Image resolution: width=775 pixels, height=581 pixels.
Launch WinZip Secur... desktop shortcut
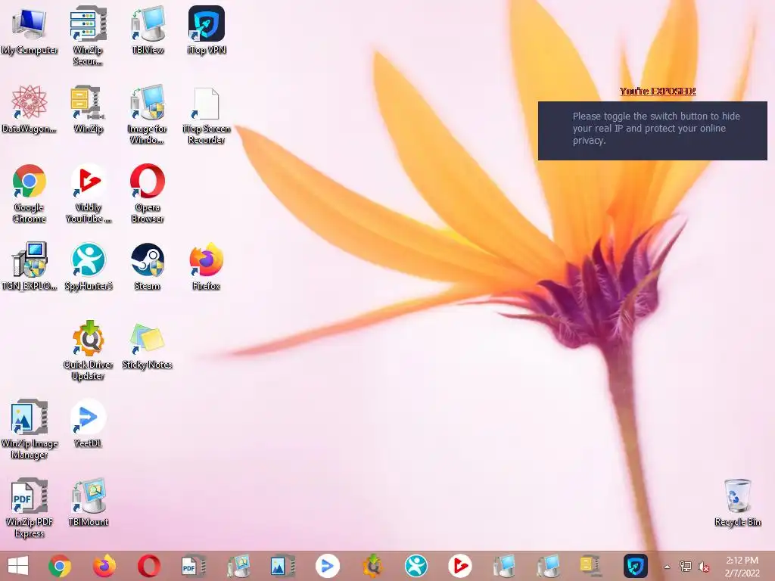pyautogui.click(x=88, y=36)
